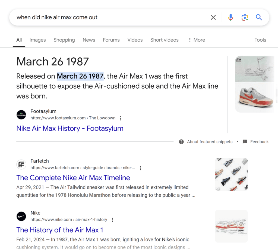Screen dimensions: 278x252
Task: Open the News tab
Action: (89, 40)
